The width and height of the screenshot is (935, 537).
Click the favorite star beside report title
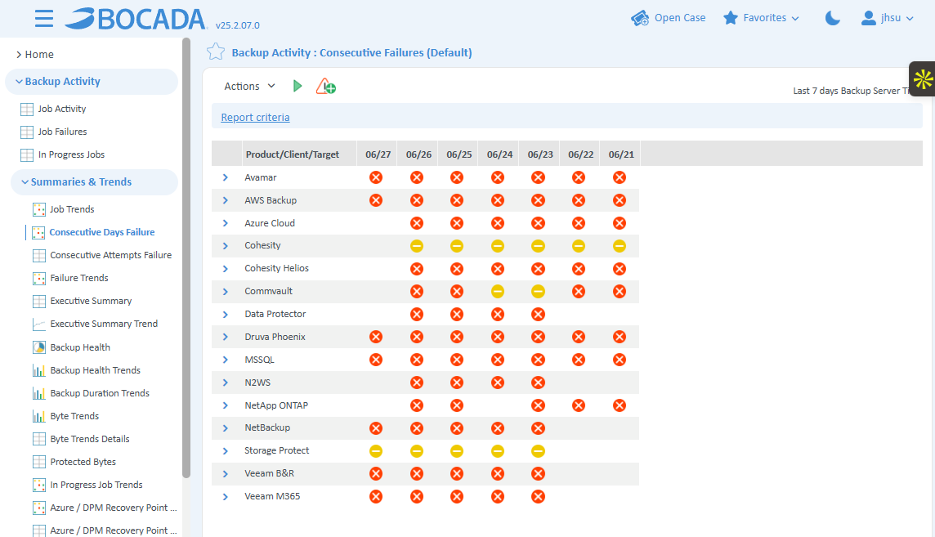(216, 52)
